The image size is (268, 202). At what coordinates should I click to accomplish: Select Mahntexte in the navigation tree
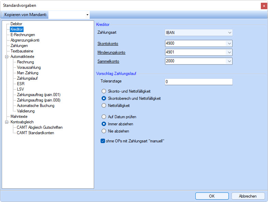pos(19,116)
